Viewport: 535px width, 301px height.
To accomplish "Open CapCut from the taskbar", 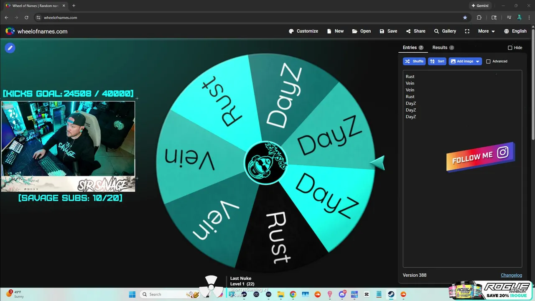I will (367, 294).
